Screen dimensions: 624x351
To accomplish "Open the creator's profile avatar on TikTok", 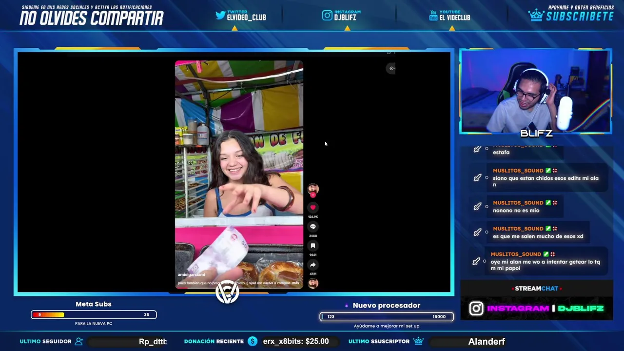I will (x=313, y=188).
